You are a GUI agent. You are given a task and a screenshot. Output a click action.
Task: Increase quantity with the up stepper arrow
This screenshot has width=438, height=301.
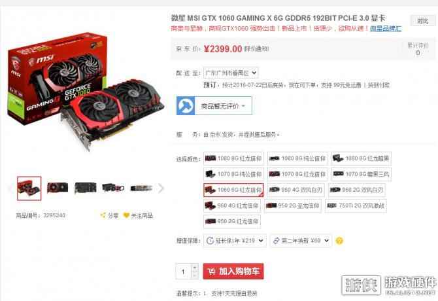195,268
